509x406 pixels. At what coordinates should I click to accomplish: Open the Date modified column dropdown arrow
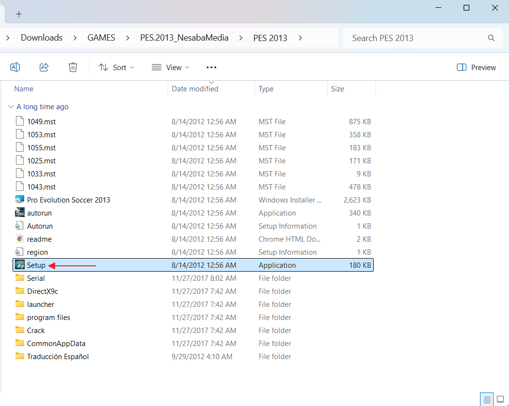[x=211, y=83]
